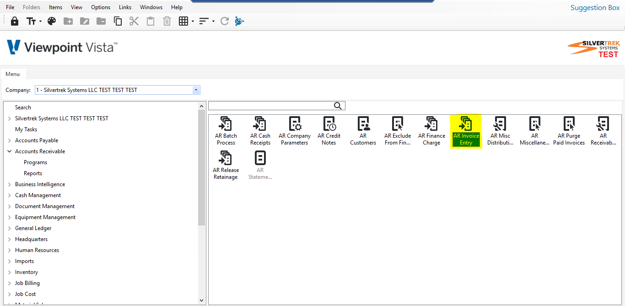Open the Help menu

point(177,7)
